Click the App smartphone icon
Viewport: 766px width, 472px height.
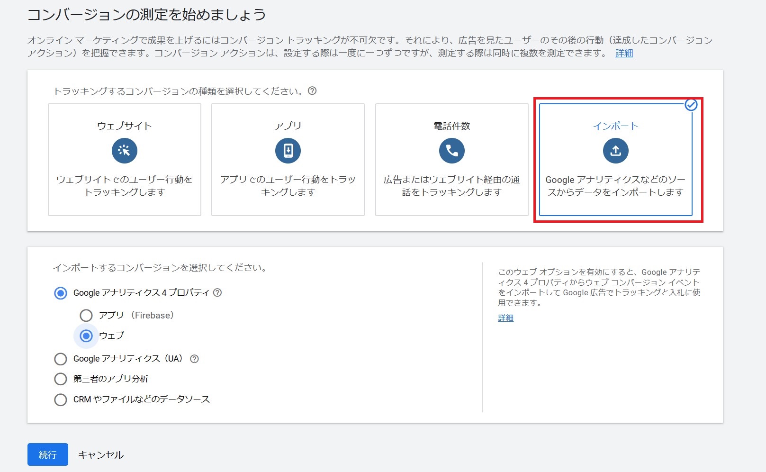[288, 150]
